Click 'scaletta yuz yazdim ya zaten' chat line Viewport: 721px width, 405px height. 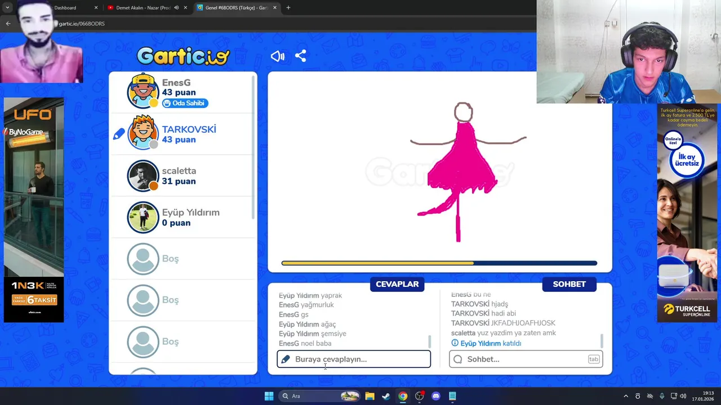pyautogui.click(x=504, y=333)
